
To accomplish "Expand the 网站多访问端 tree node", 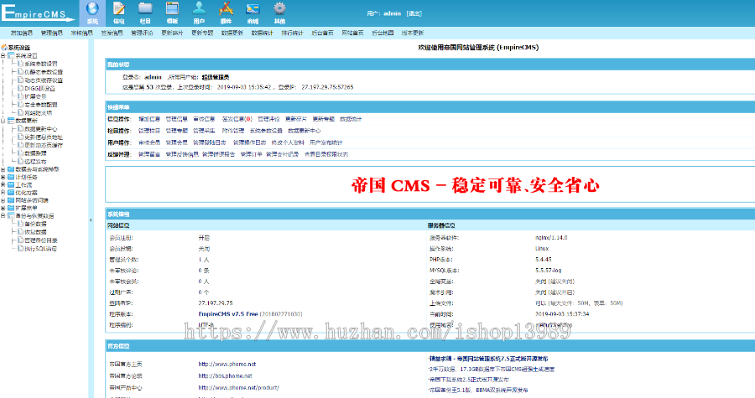I will [3, 200].
